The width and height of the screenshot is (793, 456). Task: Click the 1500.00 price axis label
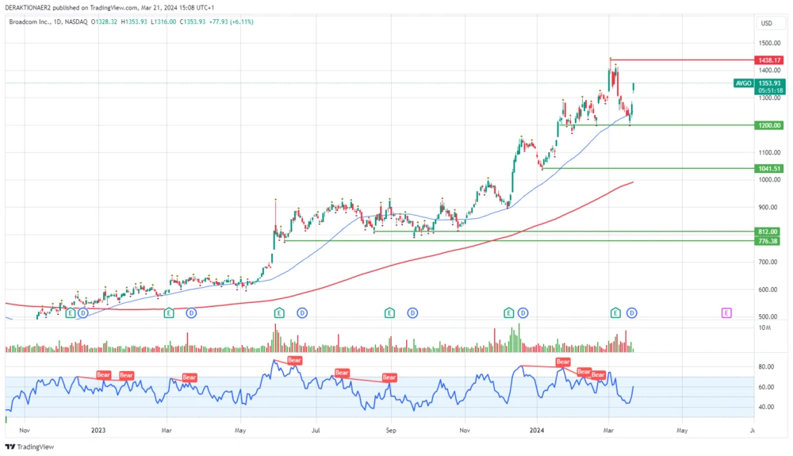(769, 43)
